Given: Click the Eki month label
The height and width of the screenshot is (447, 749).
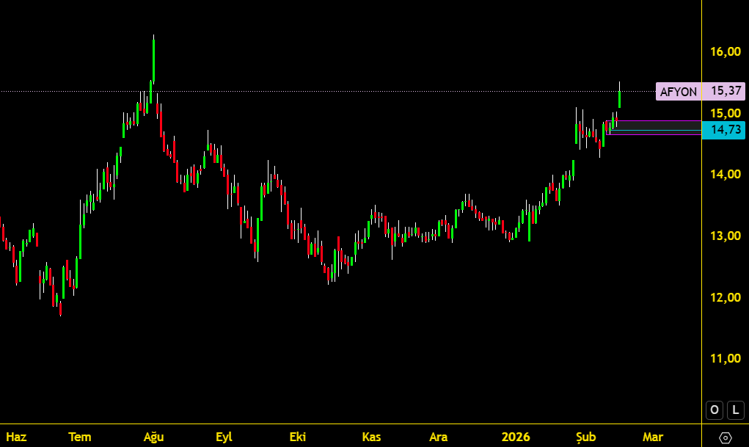Looking at the screenshot, I should coord(298,437).
